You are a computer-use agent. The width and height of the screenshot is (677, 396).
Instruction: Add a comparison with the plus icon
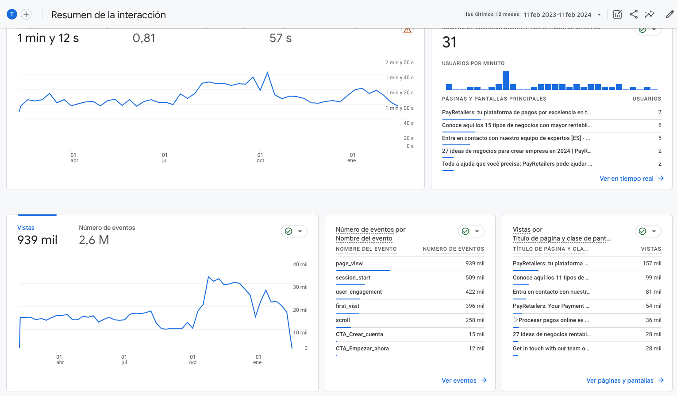click(x=27, y=14)
